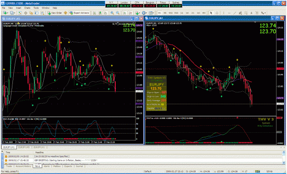
Task: Switch to bar chart type
Action: click(x=95, y=13)
